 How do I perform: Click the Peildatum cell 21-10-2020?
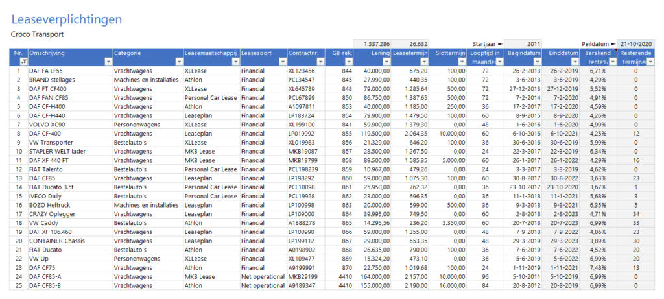pos(635,43)
